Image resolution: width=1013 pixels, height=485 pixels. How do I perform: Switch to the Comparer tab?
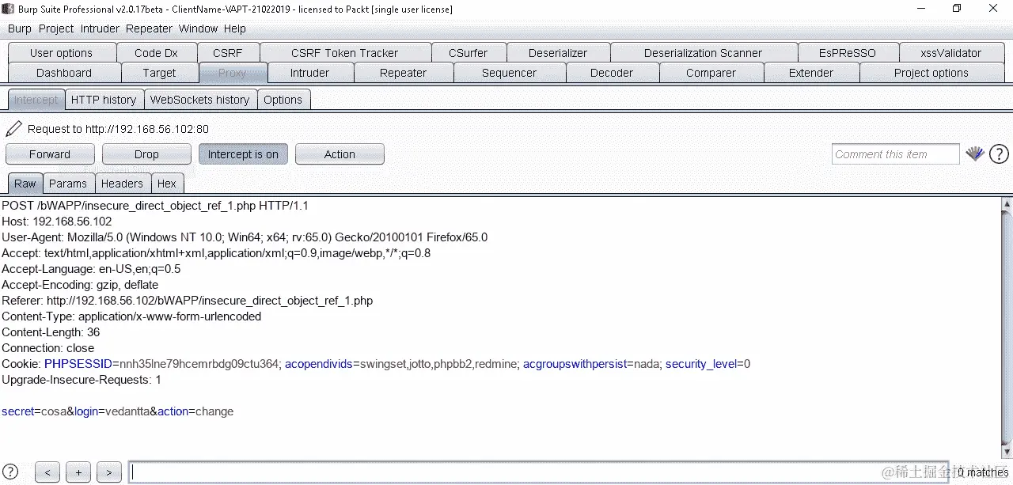pos(711,73)
